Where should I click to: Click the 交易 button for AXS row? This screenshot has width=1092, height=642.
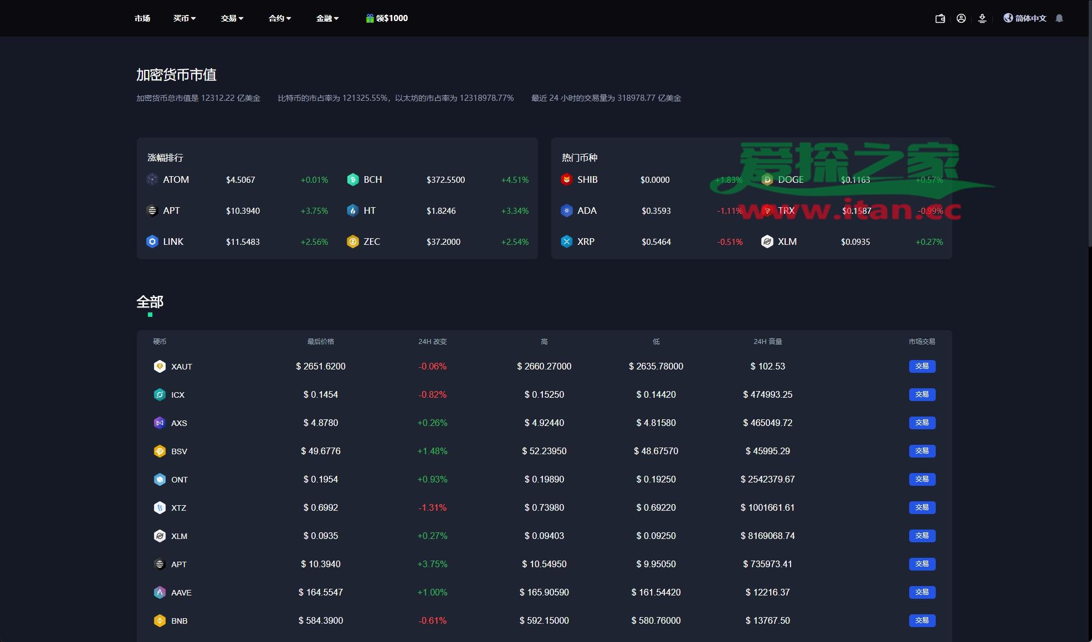pyautogui.click(x=922, y=423)
